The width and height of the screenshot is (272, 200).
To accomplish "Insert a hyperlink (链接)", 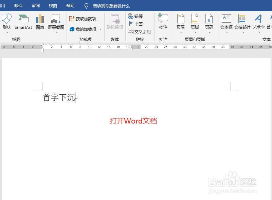I will [135, 16].
